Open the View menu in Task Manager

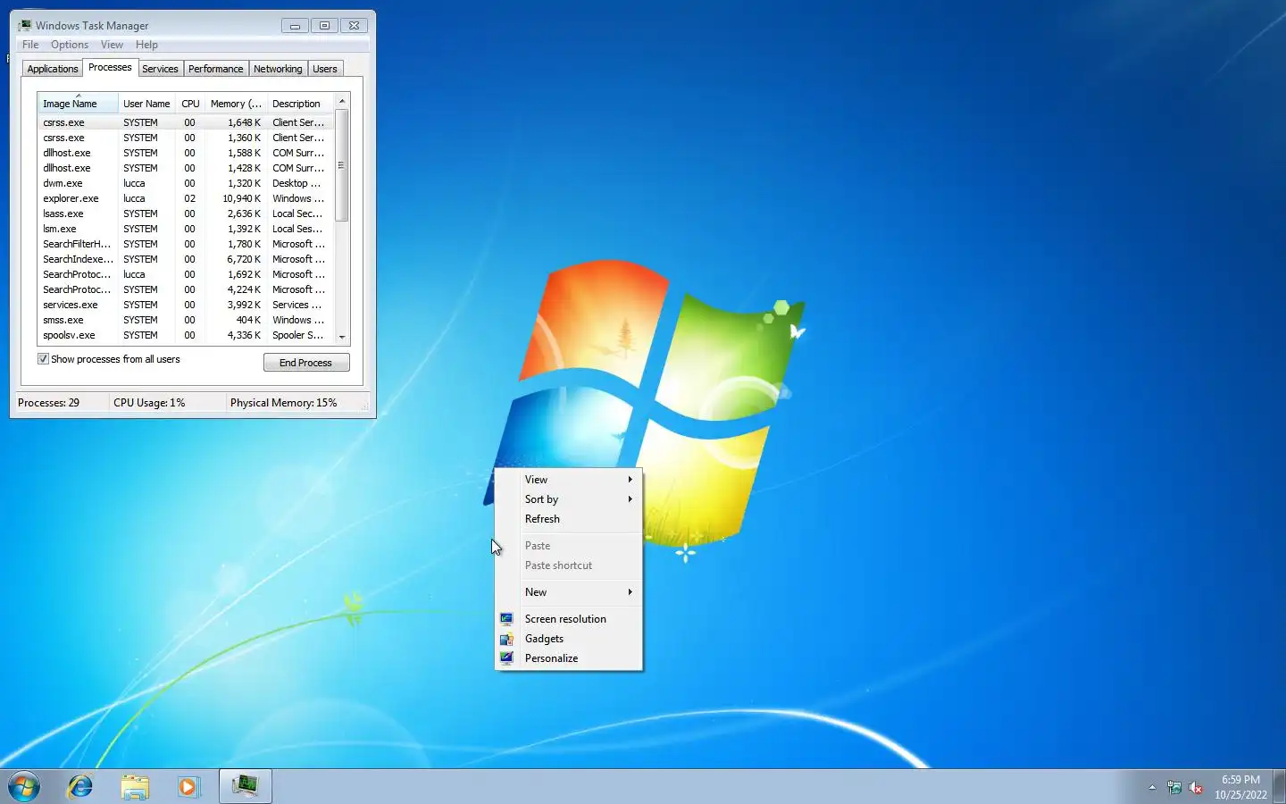(112, 45)
